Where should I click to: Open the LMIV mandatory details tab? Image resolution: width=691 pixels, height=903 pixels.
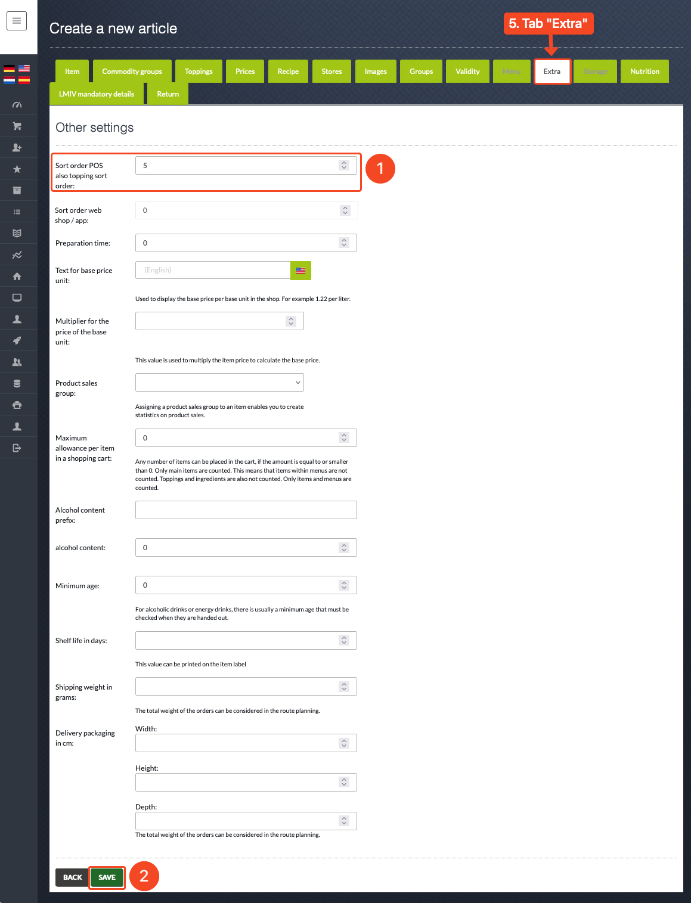[97, 94]
